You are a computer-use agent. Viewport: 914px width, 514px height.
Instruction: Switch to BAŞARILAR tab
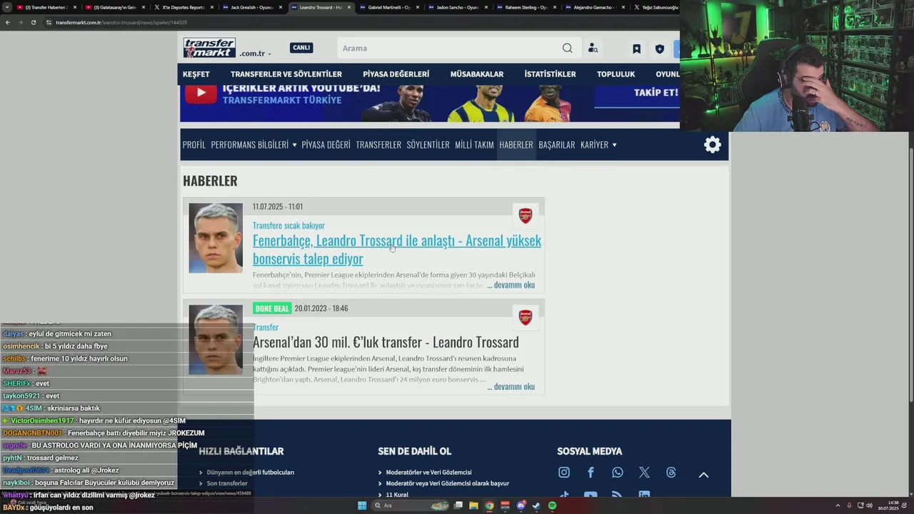pyautogui.click(x=556, y=145)
